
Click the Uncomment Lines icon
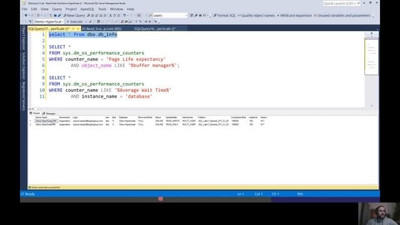point(140,22)
